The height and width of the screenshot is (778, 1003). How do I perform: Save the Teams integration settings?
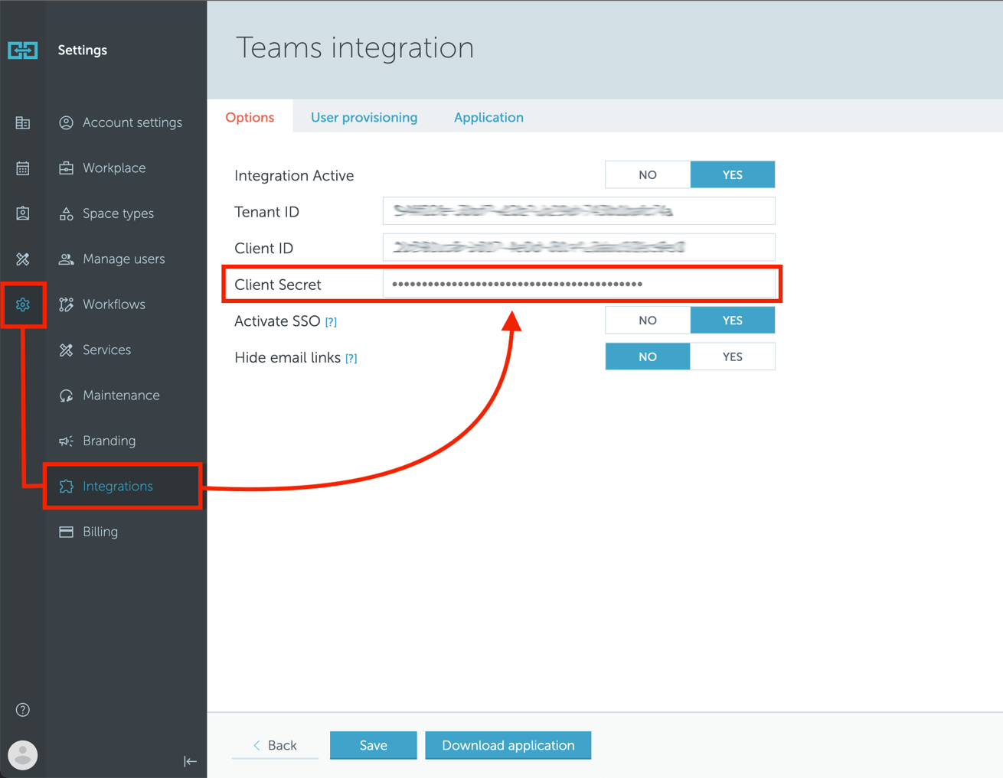(373, 745)
